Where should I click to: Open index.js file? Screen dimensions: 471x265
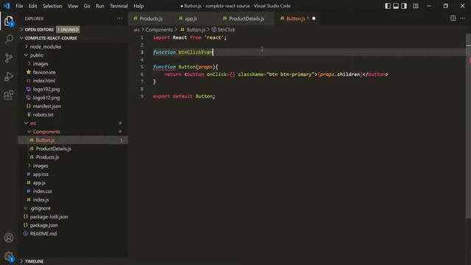coord(41,199)
